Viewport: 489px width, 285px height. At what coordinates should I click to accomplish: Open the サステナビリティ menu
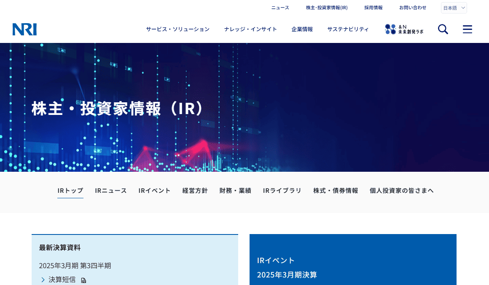point(348,29)
